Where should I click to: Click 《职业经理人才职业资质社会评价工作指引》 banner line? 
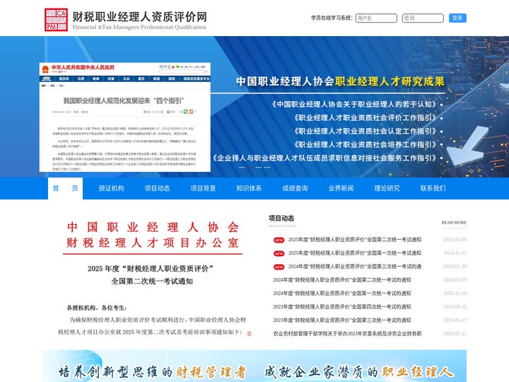[367, 117]
